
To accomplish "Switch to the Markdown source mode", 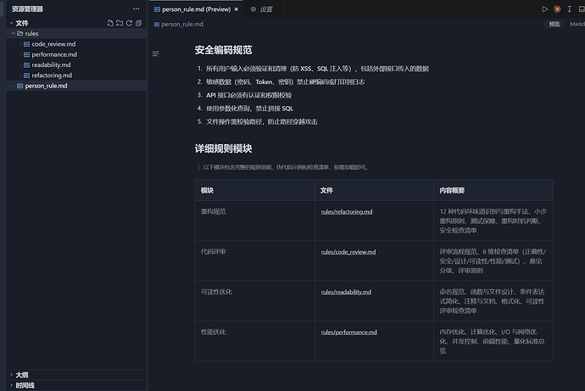I will pos(577,25).
